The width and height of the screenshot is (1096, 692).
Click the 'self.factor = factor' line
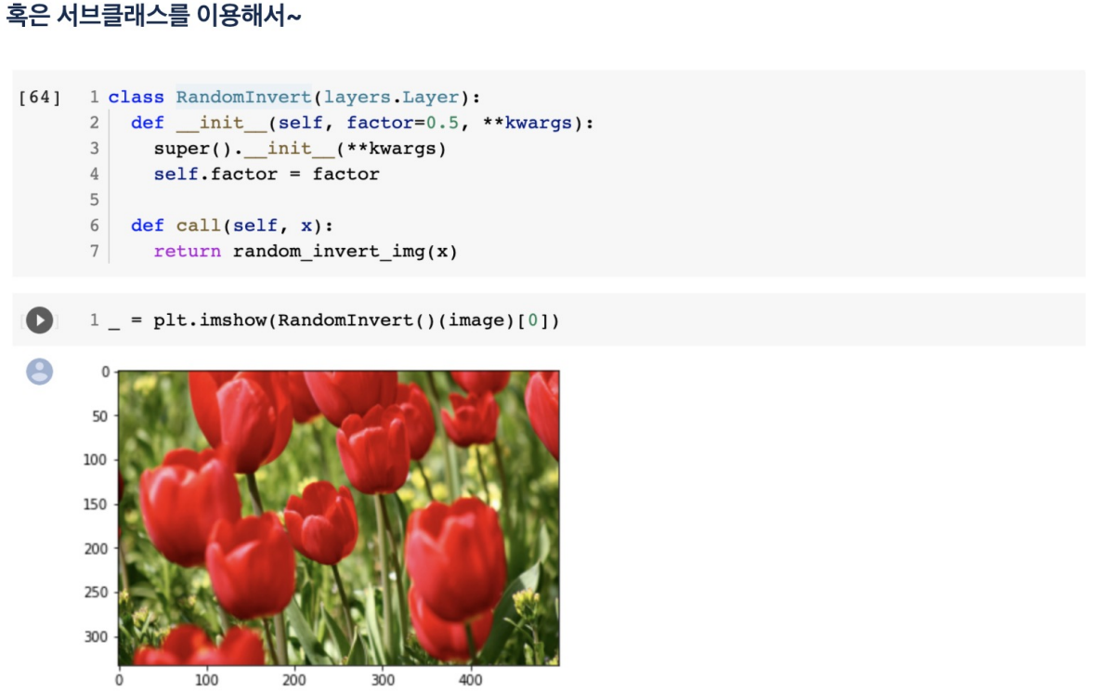tap(267, 174)
